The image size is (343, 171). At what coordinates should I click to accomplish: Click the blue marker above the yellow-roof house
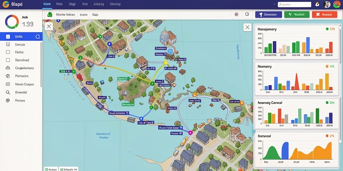(x=110, y=44)
